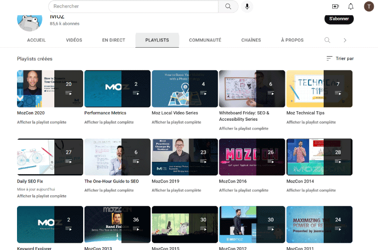Click Whiteboard Friday: SEO & Accessibility Series title
Image resolution: width=378 pixels, height=250 pixels.
tap(244, 116)
